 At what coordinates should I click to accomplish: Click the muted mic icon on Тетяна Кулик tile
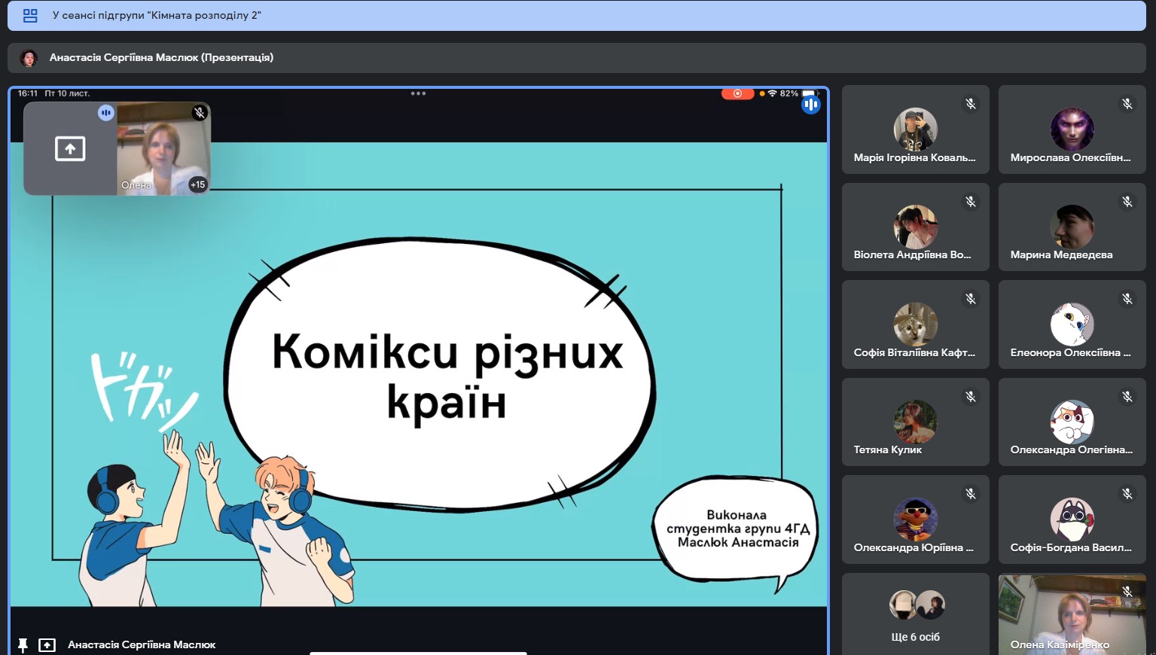tap(971, 397)
